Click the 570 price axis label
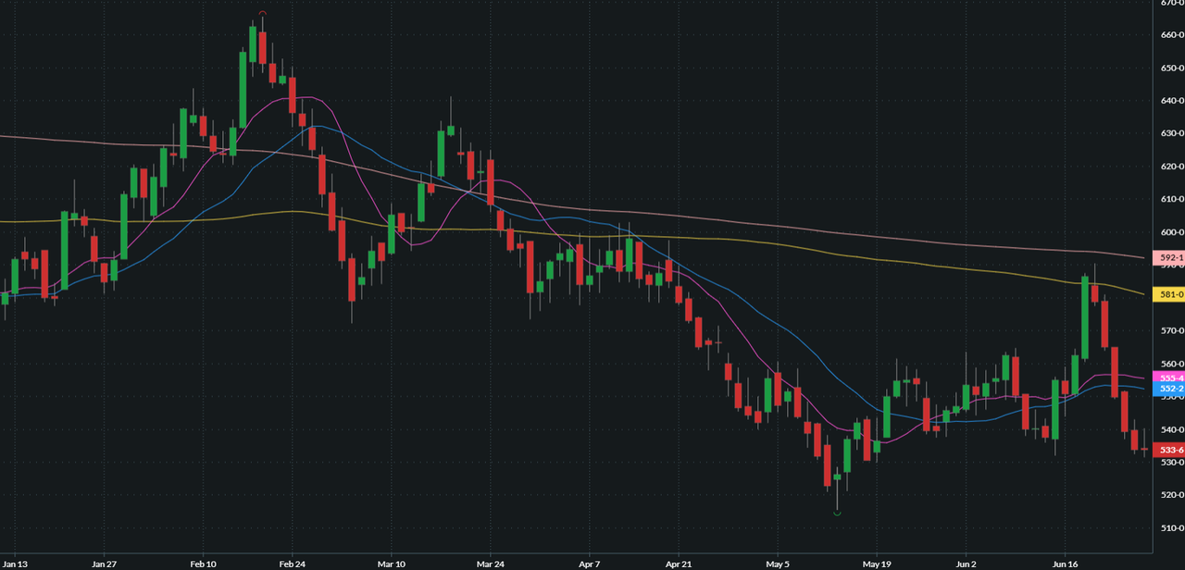The height and width of the screenshot is (570, 1185). coord(1173,331)
